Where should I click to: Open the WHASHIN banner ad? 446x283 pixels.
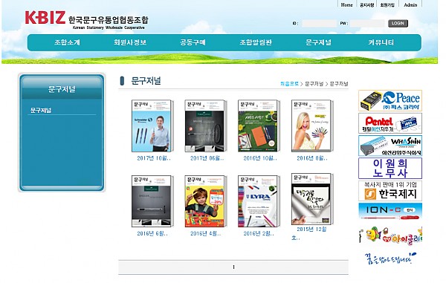[390, 146]
